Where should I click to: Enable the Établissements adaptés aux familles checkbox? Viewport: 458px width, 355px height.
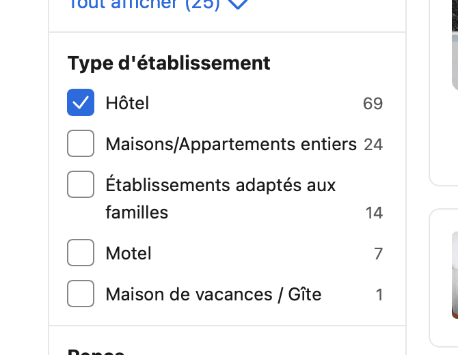[81, 184]
